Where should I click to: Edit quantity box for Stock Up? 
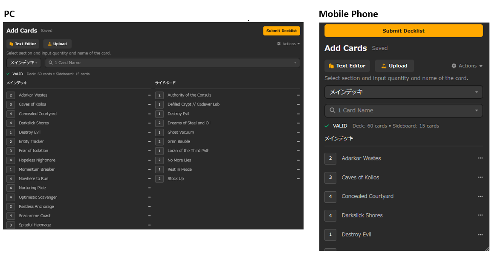(159, 178)
